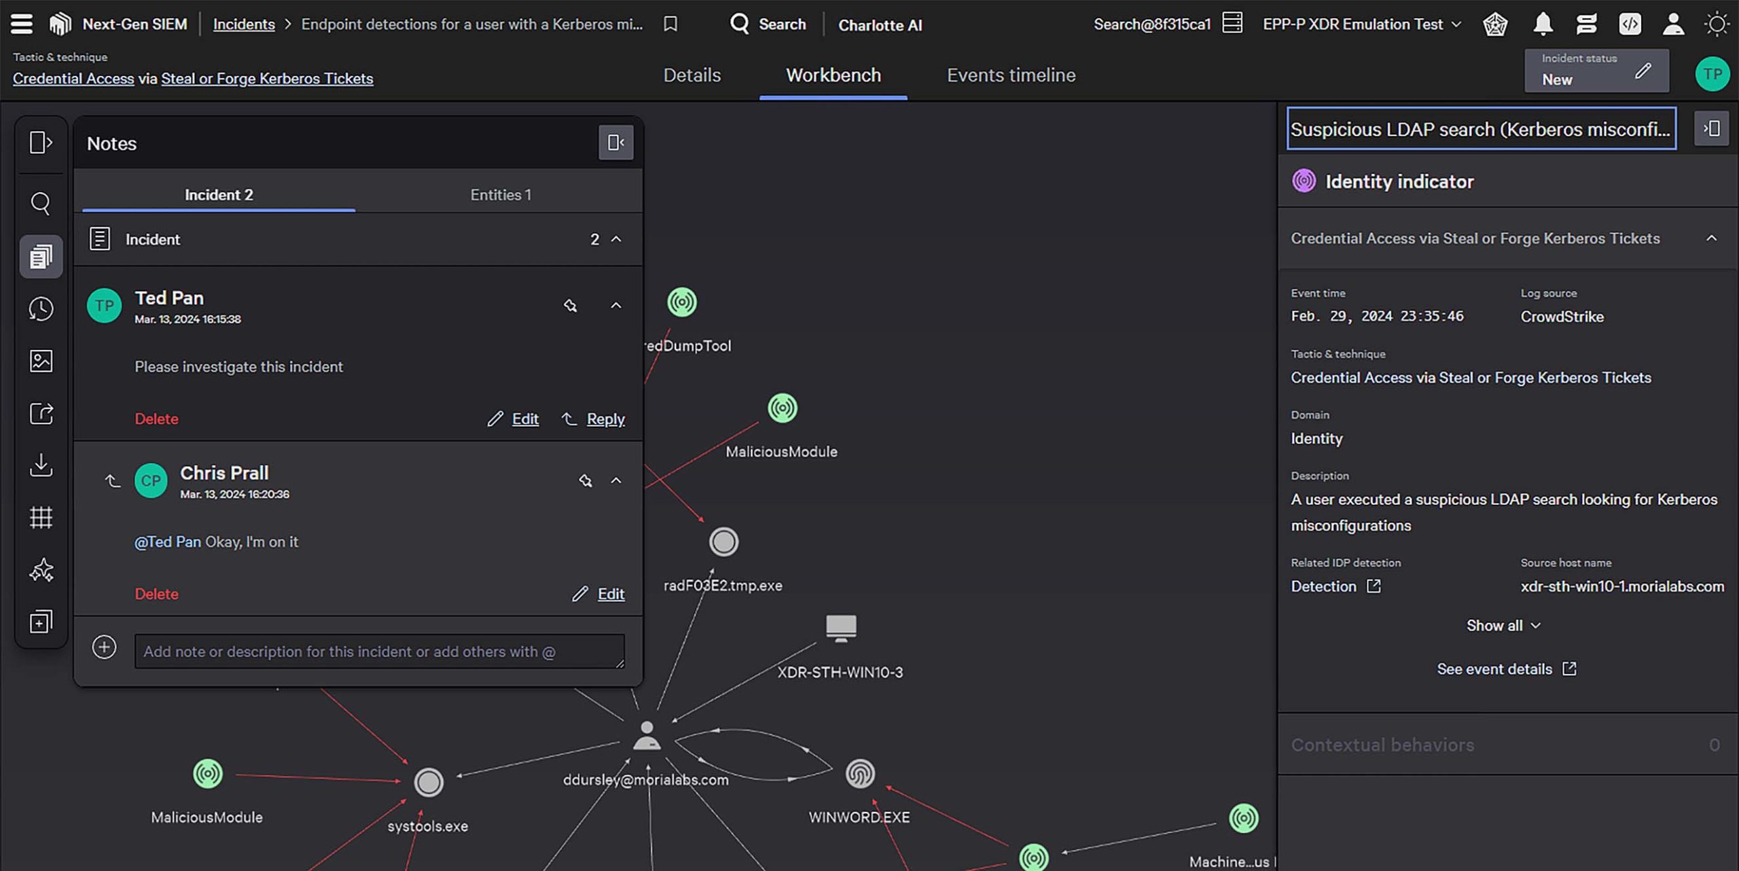1739x871 pixels.
Task: Delete Ted Pan's note
Action: (x=156, y=419)
